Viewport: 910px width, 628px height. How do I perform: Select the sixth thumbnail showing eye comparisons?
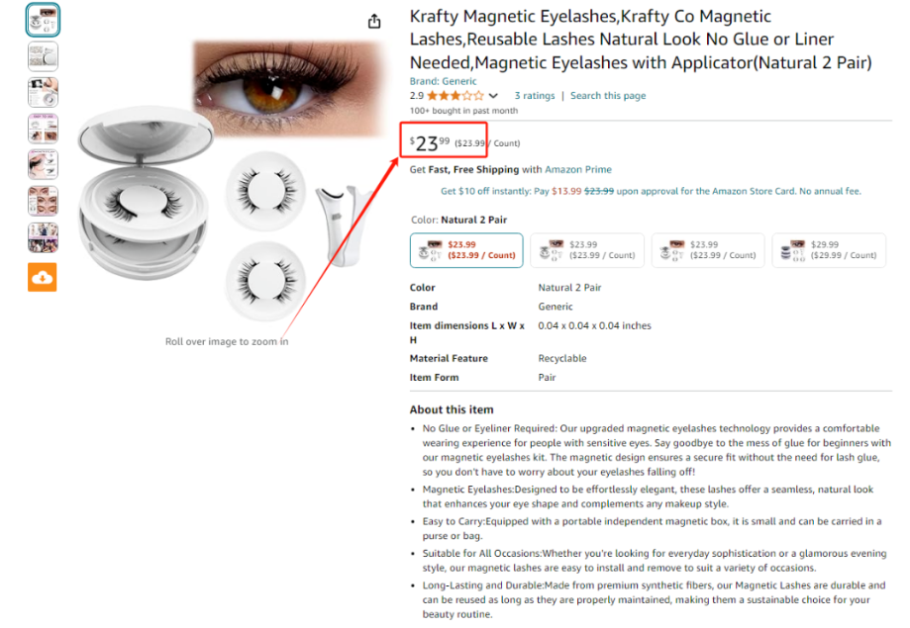(43, 201)
